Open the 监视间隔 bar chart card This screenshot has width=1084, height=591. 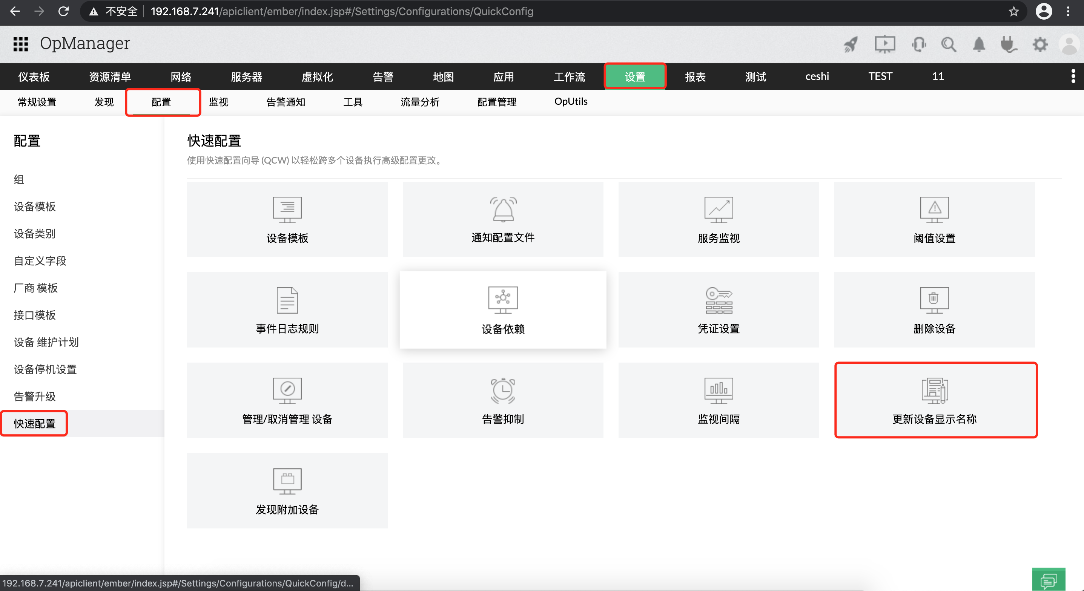[x=718, y=400]
